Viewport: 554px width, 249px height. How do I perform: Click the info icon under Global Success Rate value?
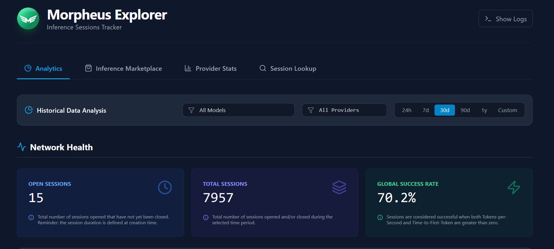tap(380, 217)
